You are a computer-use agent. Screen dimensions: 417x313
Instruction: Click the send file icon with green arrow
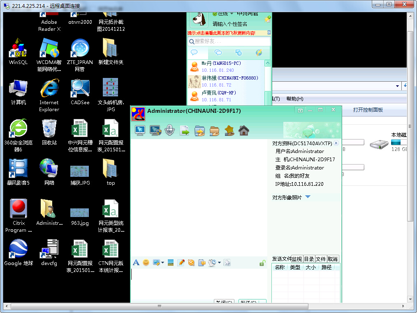185,130
